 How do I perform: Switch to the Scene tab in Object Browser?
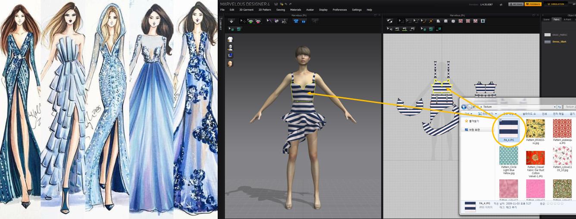[x=546, y=19]
